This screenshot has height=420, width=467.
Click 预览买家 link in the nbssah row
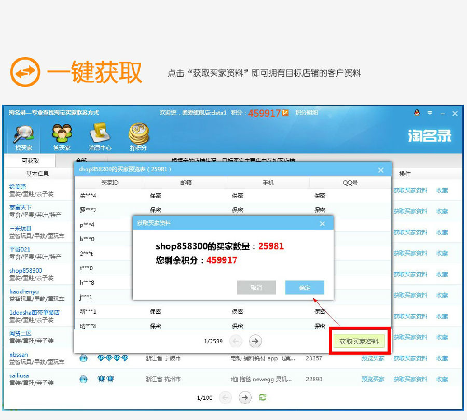point(373,358)
